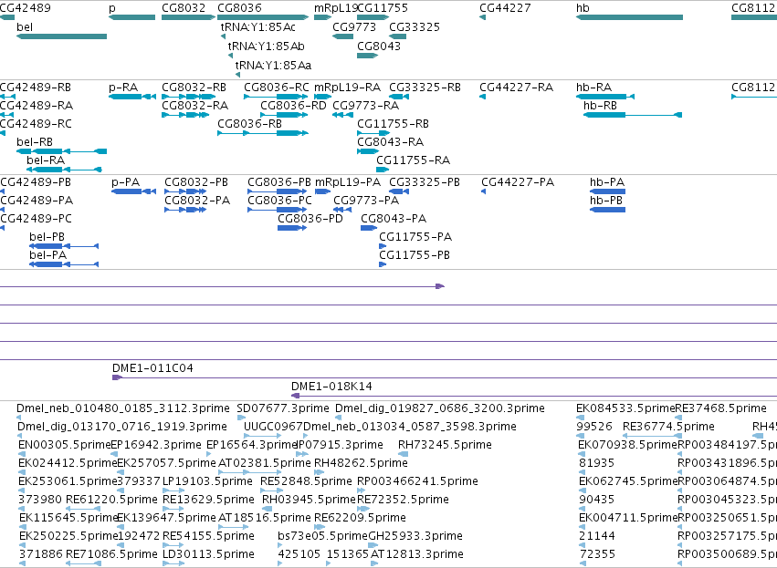Select the CG33325-RB transcript label
The width and height of the screenshot is (777, 568).
[x=425, y=88]
